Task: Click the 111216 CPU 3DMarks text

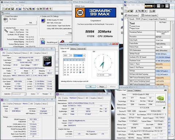Action: (100, 36)
